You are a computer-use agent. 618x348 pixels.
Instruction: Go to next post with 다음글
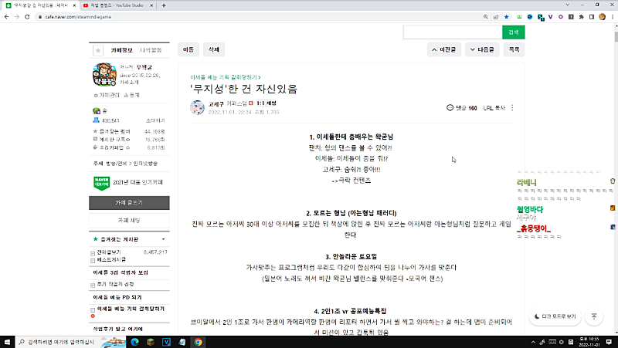coord(482,49)
